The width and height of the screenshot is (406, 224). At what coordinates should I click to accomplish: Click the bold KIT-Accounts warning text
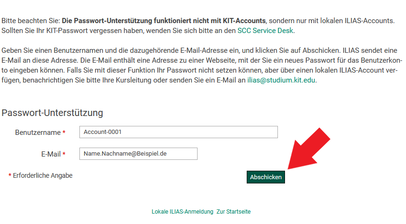click(164, 21)
